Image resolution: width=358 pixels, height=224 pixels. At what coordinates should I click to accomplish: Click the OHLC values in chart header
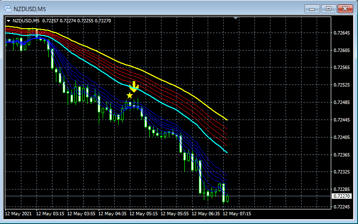pos(77,21)
